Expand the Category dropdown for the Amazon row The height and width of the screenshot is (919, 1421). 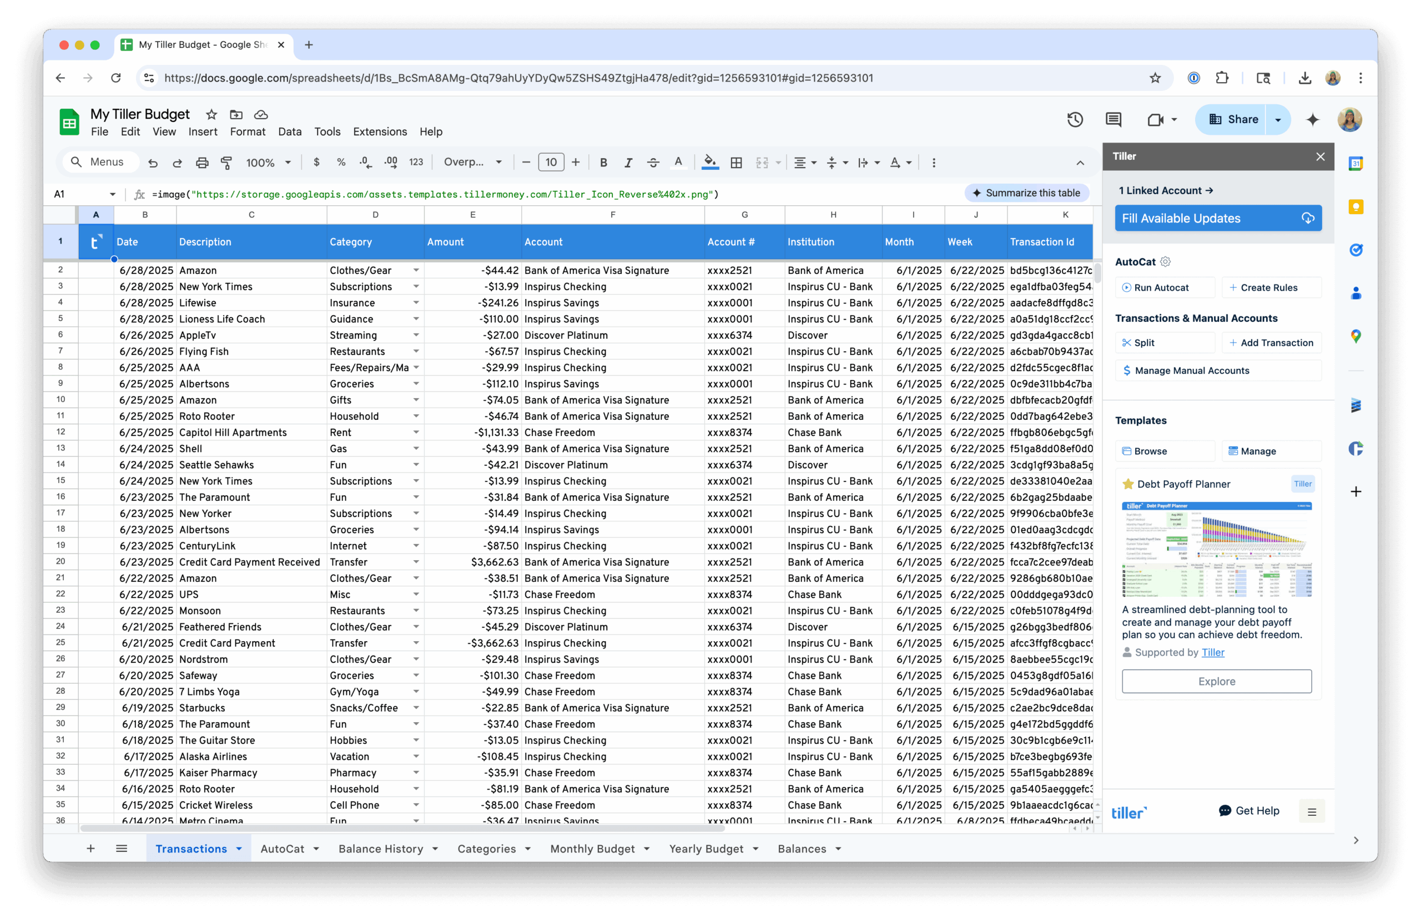(416, 270)
